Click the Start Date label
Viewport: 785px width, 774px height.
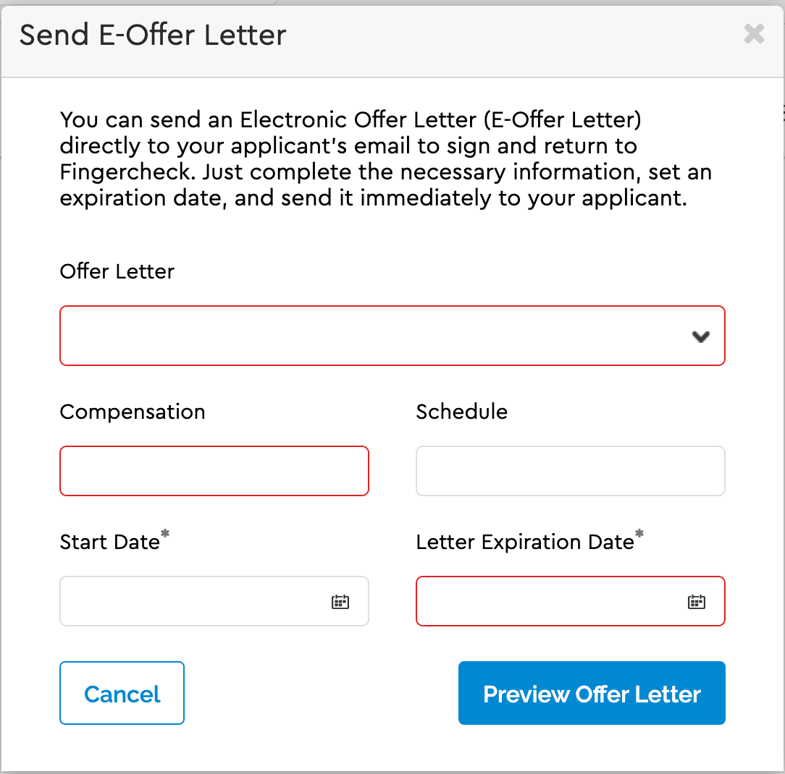point(109,543)
